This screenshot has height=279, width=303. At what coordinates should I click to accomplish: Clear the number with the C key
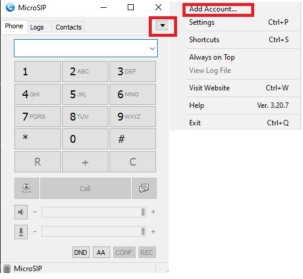click(x=133, y=162)
